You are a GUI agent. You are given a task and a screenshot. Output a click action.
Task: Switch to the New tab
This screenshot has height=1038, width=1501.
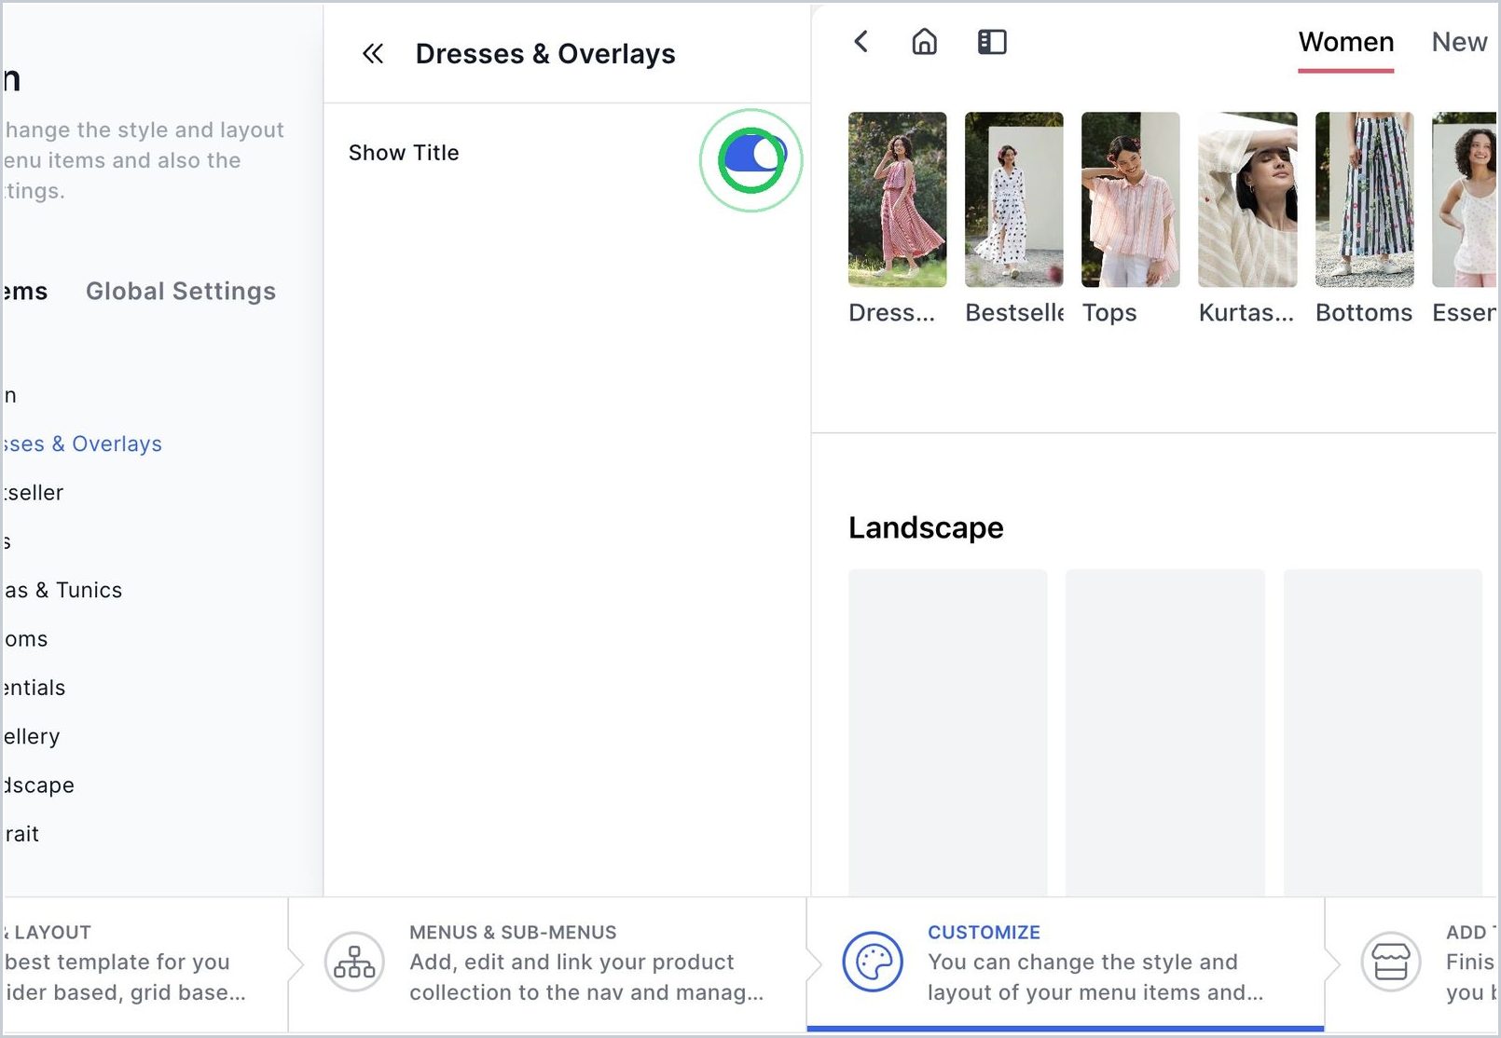click(1459, 42)
